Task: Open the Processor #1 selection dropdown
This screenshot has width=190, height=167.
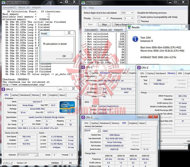Action: (28, 155)
